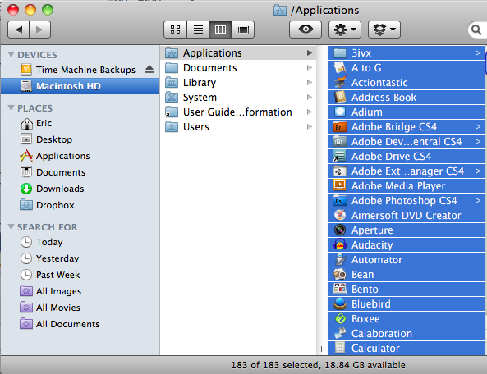Image resolution: width=487 pixels, height=374 pixels.
Task: Expand System folder arrow
Action: [310, 98]
